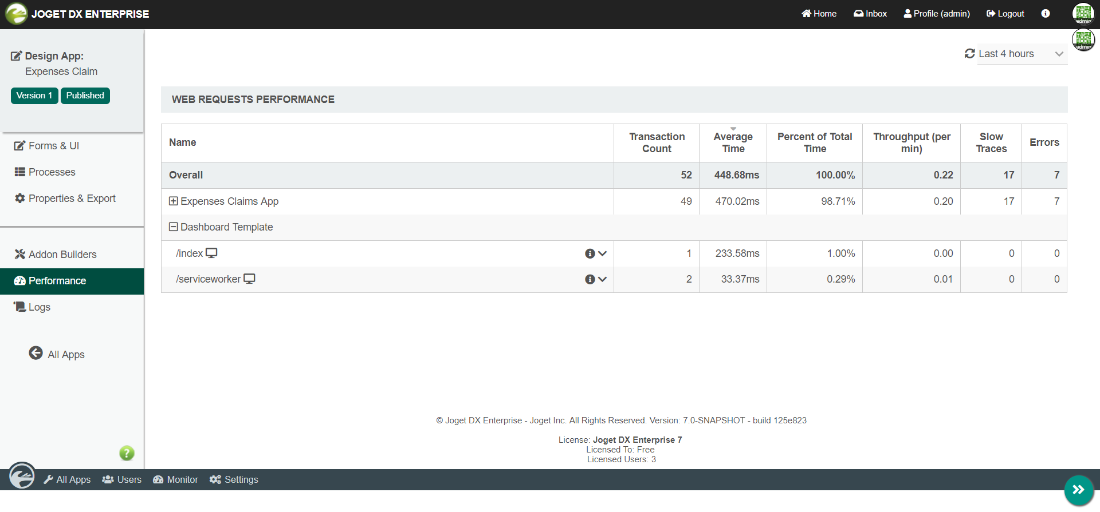Click the green double-arrow button at bottom right
The width and height of the screenshot is (1100, 512).
pos(1078,490)
